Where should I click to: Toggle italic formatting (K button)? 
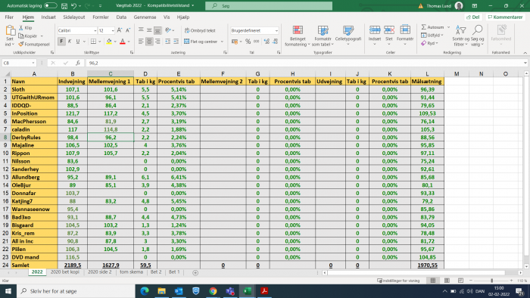pyautogui.click(x=70, y=42)
